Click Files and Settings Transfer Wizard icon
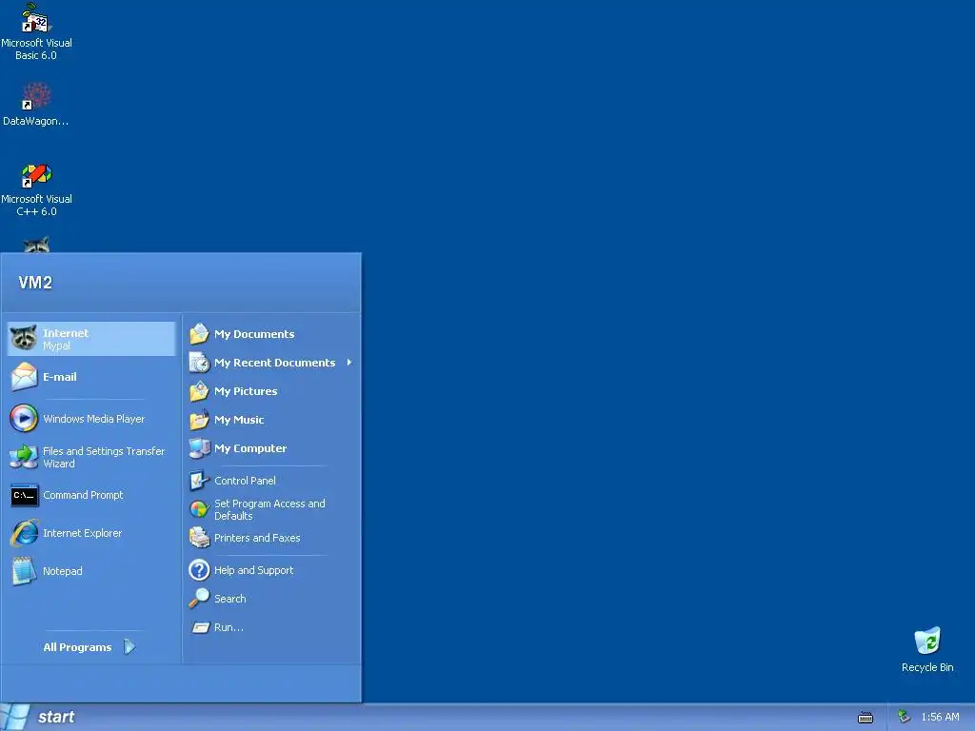 (x=24, y=457)
